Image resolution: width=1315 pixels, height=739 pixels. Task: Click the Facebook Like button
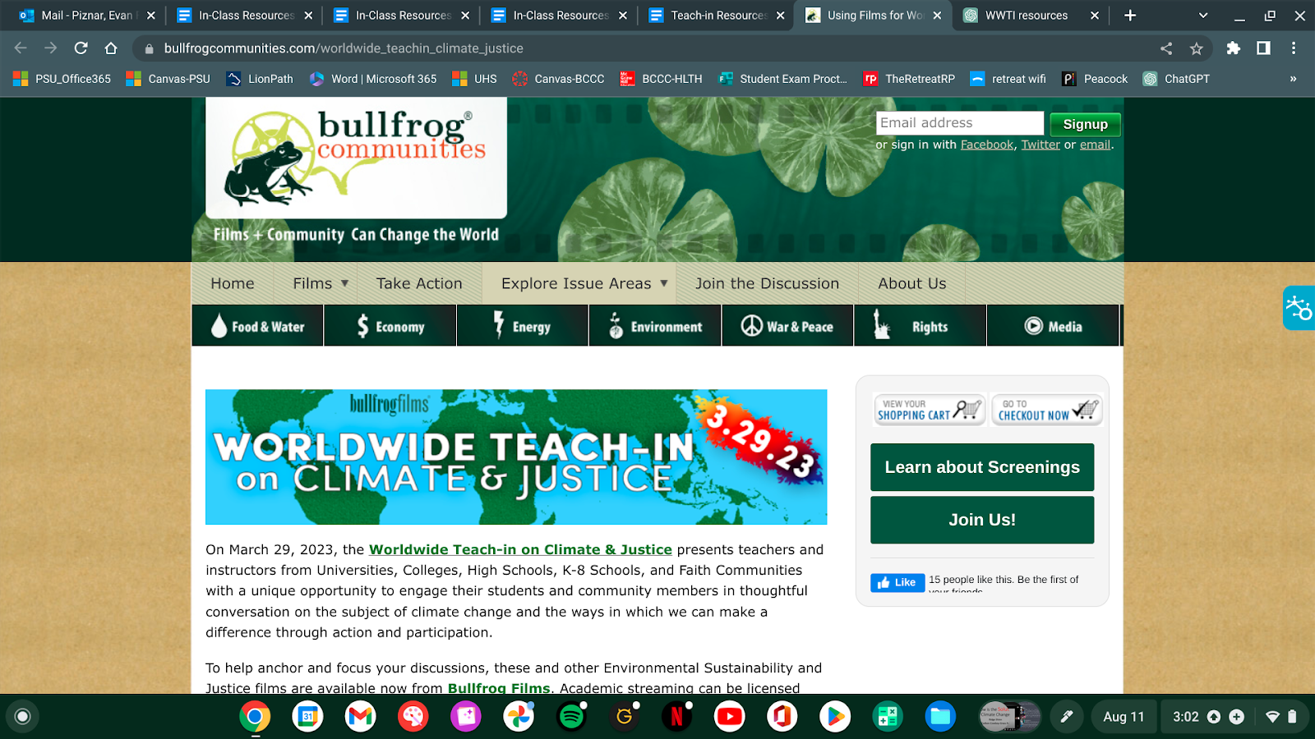(897, 582)
